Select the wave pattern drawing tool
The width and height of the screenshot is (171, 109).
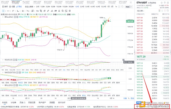click(x=28, y=11)
